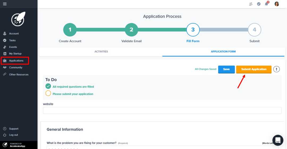Click the Log out link
Image resolution: width=287 pixels, height=149 pixels.
14,135
